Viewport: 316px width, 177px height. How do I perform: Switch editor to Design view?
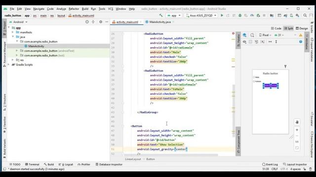point(302,29)
